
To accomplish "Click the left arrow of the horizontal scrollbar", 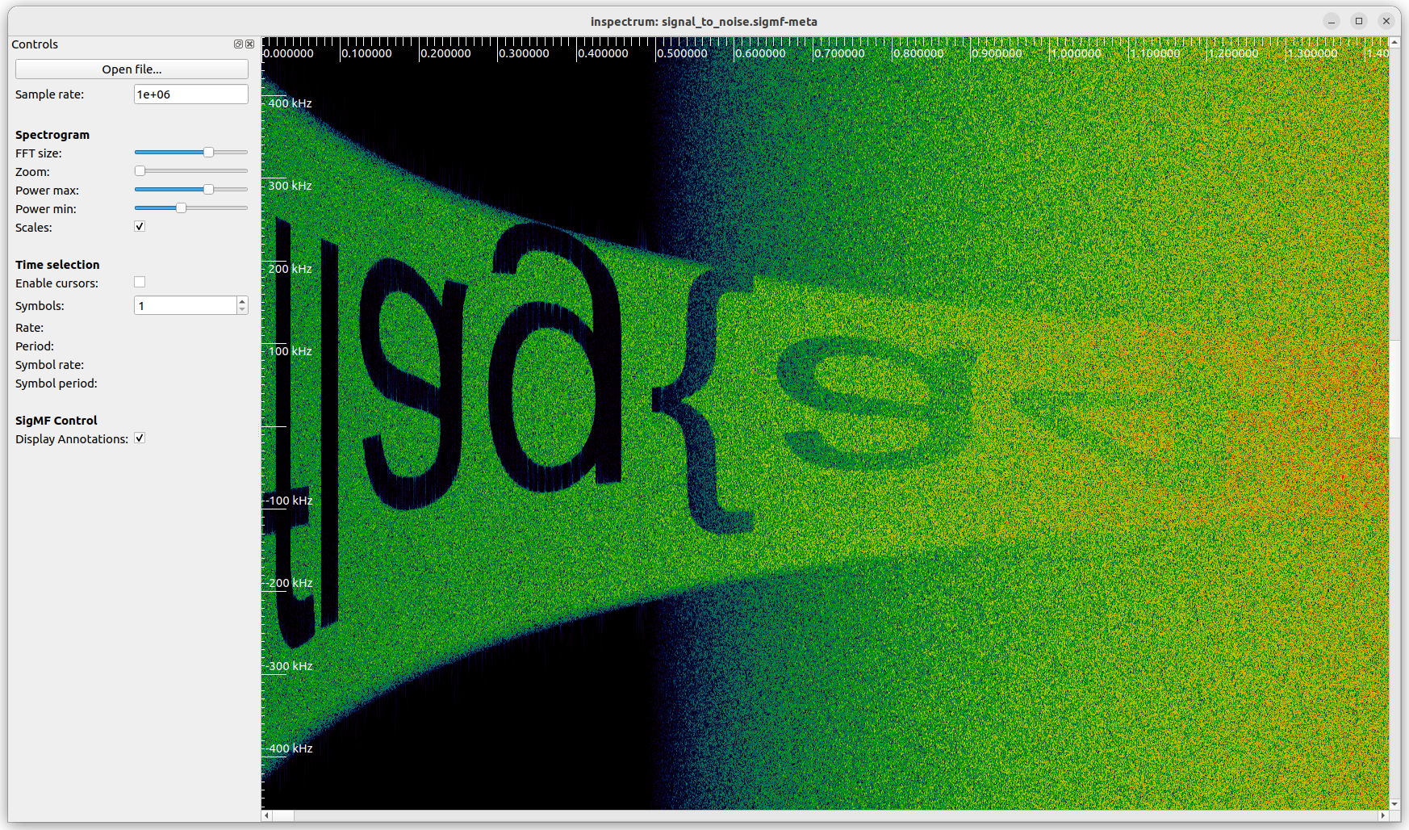I will coord(265,815).
